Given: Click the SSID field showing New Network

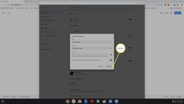Looking at the screenshot, I should 92,42.
